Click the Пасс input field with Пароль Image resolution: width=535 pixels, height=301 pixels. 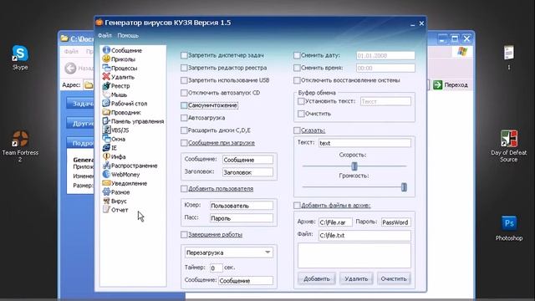click(x=242, y=218)
